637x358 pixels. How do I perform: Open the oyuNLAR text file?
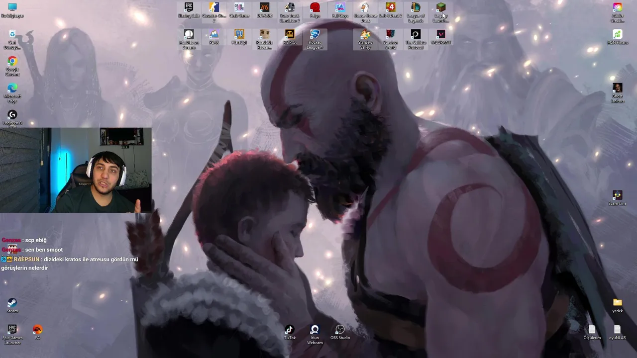tap(617, 332)
